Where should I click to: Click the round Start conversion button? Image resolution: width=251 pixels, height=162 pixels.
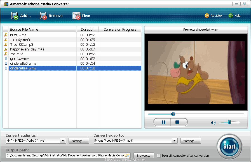click(x=229, y=146)
